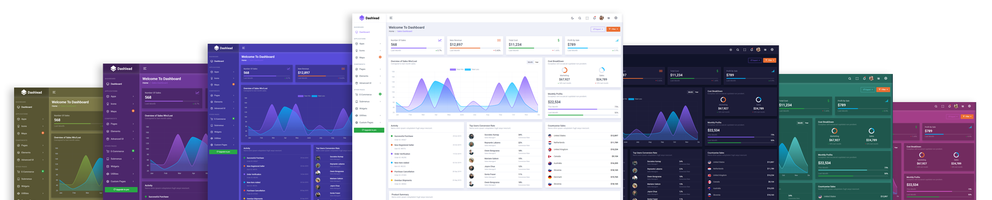992x200 pixels.
Task: Open Maps in the white dashboard sidebar
Action: point(368,57)
